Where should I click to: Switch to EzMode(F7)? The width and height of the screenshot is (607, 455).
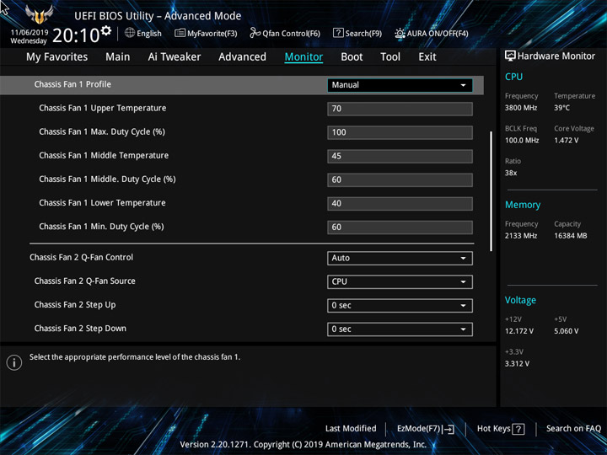(x=426, y=429)
